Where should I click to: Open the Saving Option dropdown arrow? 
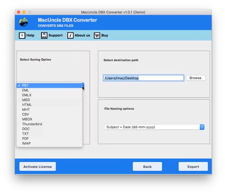click(83, 85)
